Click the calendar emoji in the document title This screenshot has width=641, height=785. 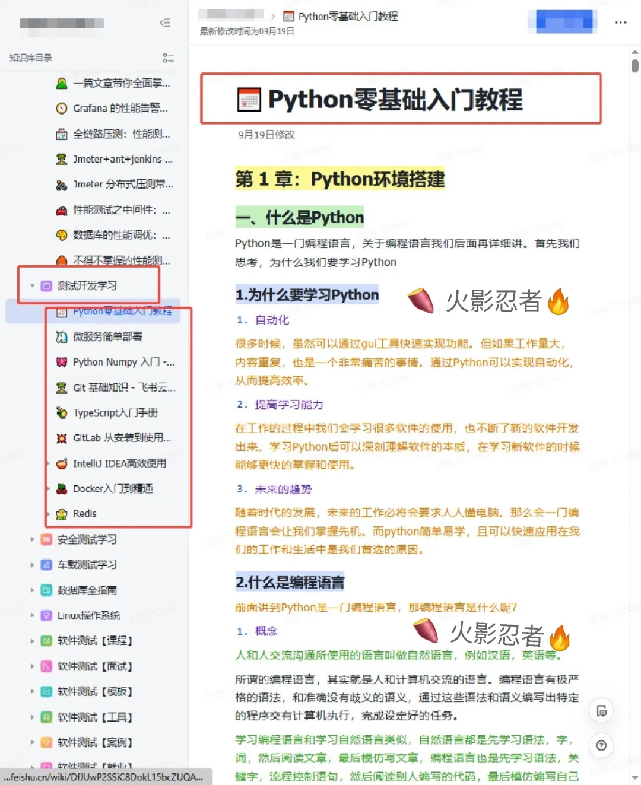pyautogui.click(x=248, y=99)
